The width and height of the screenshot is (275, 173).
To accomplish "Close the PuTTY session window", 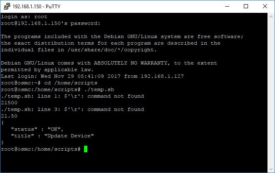I will (x=265, y=7).
